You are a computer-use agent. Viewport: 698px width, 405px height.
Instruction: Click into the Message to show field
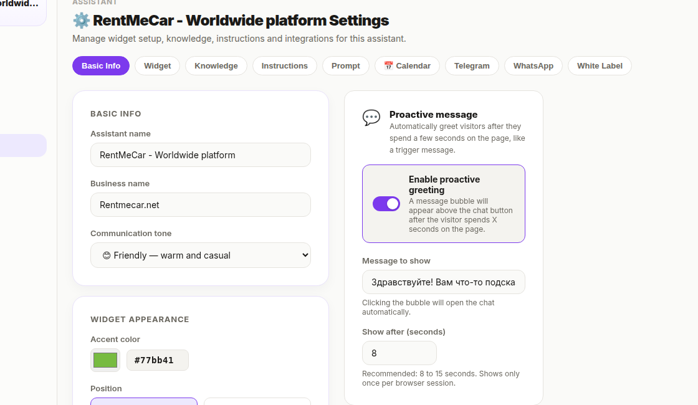(x=443, y=282)
